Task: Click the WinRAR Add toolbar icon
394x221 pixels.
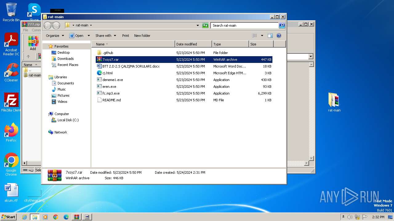Action: coord(33,43)
